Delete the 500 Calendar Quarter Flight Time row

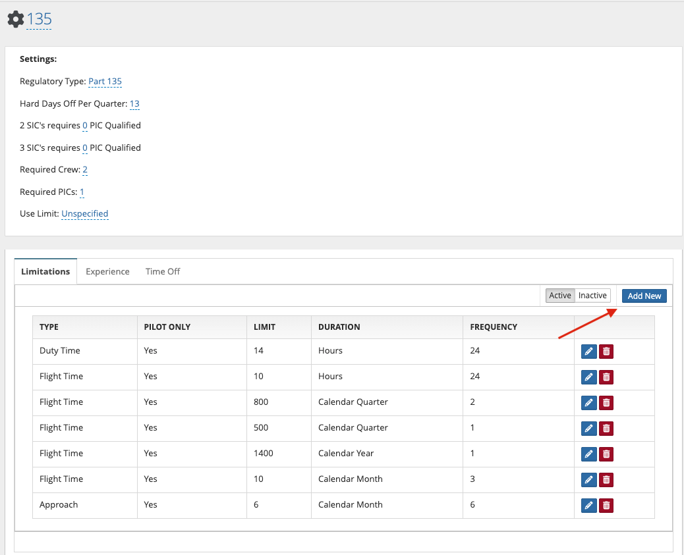606,429
